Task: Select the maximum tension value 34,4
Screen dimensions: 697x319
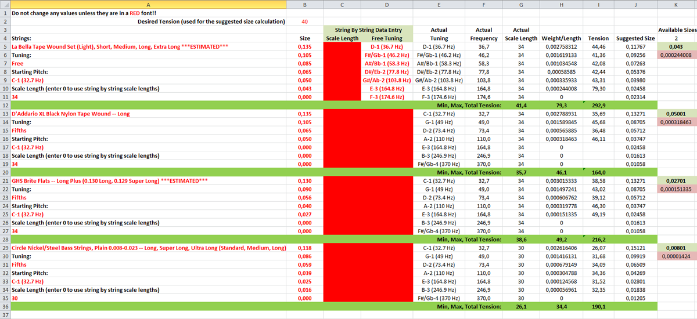Action: (561, 306)
